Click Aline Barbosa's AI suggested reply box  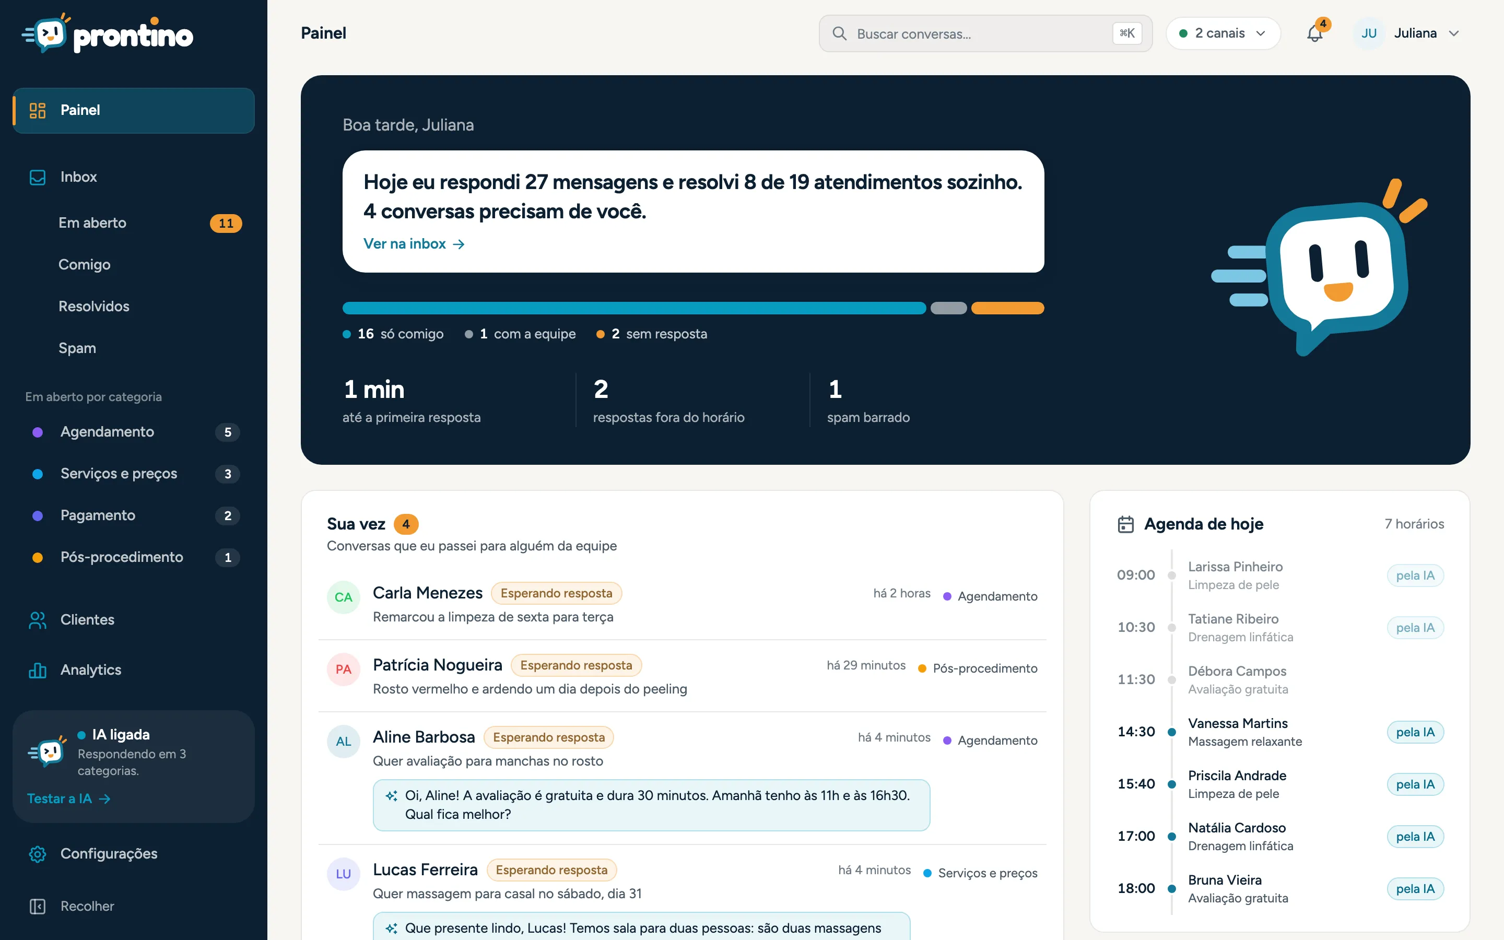tap(651, 805)
